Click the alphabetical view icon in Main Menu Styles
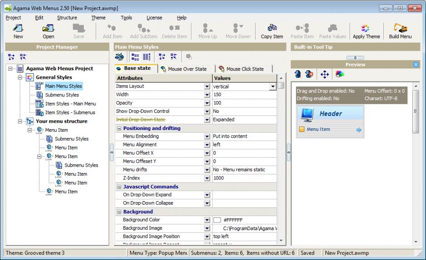Viewport: 426px width, 260px height. [x=147, y=57]
